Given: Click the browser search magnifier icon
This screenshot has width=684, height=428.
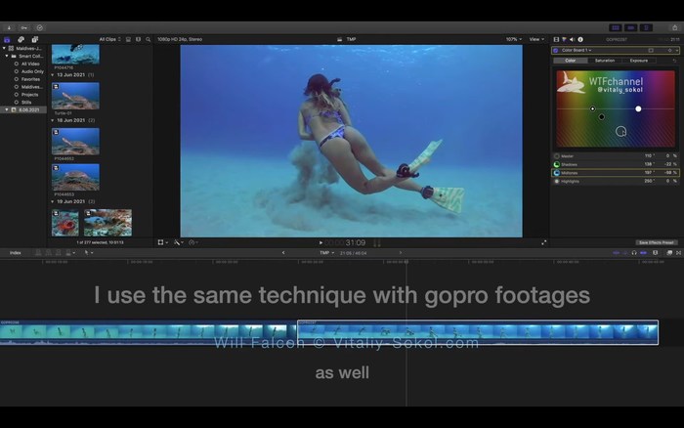Looking at the screenshot, I should click(147, 39).
